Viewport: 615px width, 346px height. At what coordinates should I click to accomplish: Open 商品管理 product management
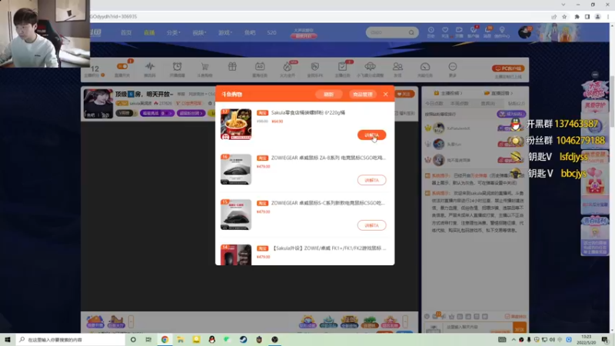pos(362,94)
